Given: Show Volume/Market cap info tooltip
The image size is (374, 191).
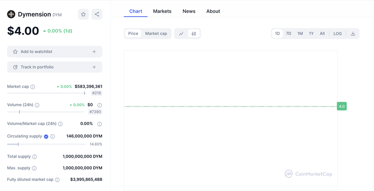Looking at the screenshot, I should tap(61, 124).
